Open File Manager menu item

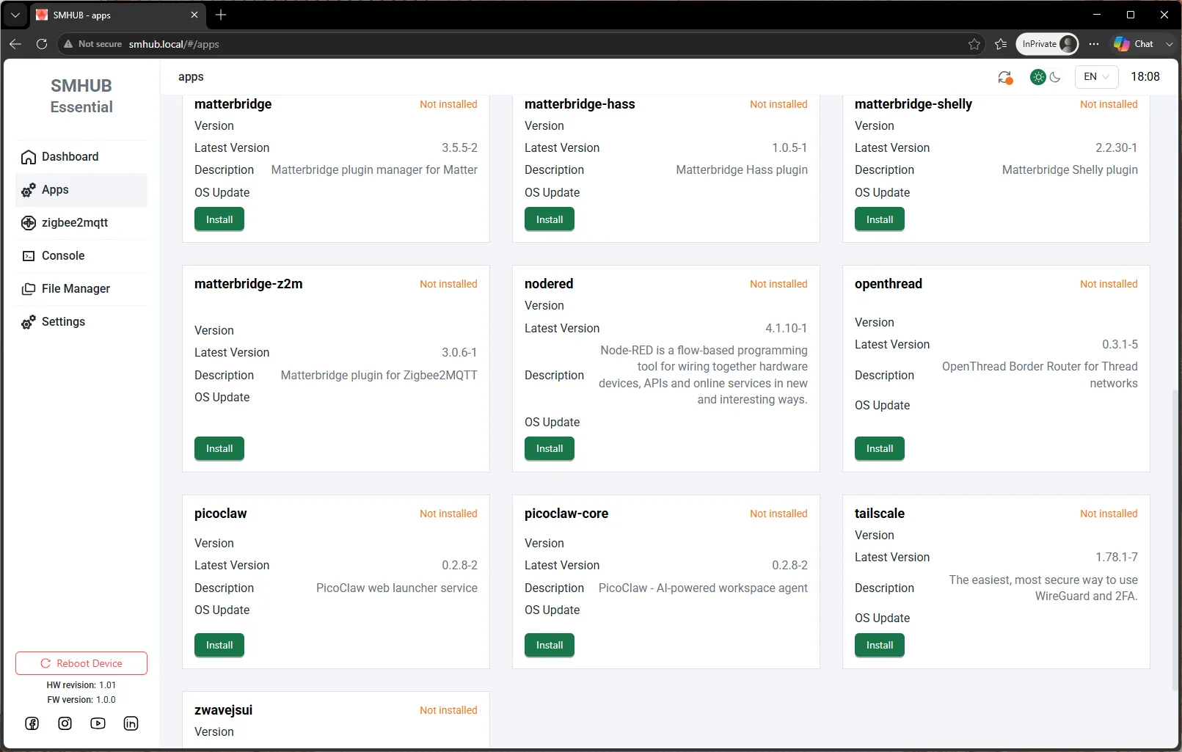[x=81, y=289]
